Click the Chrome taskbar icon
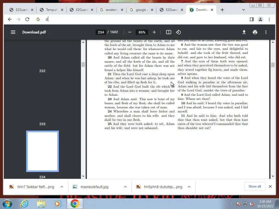Viewport: 279px width, 209px height. point(75,204)
